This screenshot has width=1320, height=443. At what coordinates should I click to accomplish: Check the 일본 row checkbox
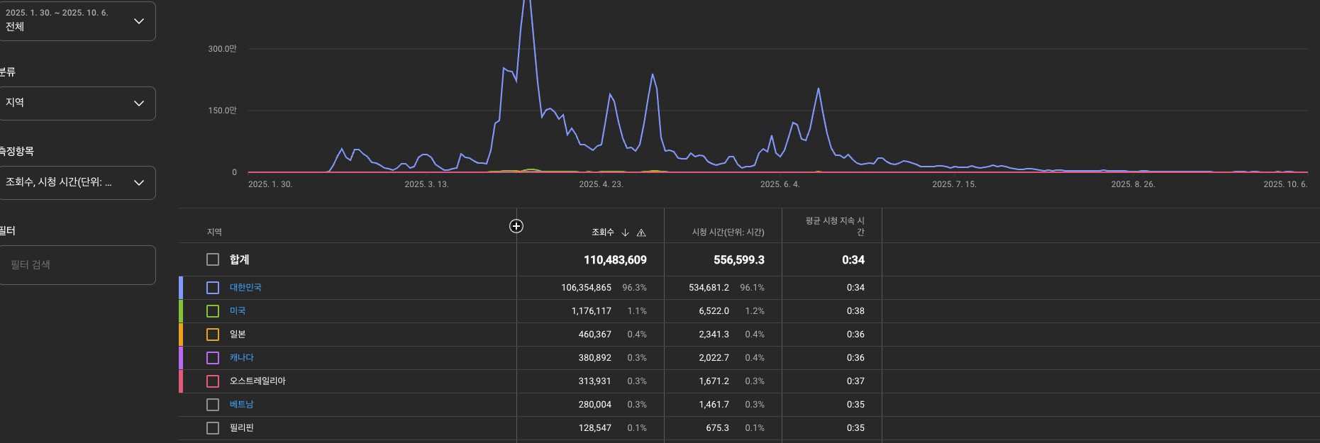pyautogui.click(x=213, y=335)
